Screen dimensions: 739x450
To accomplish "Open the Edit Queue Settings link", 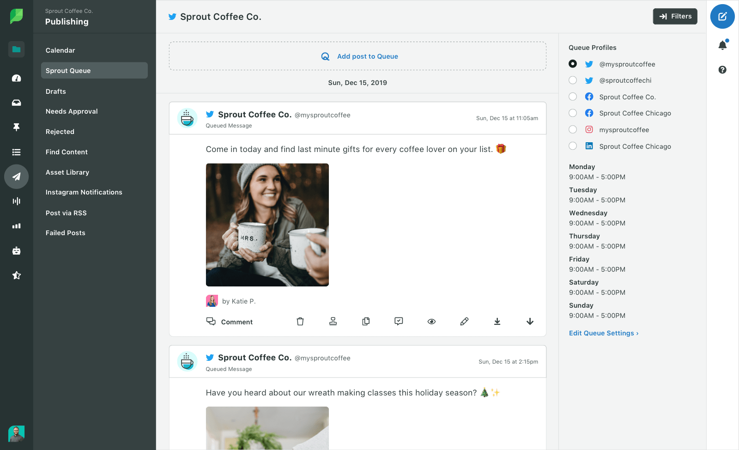I will coord(603,333).
